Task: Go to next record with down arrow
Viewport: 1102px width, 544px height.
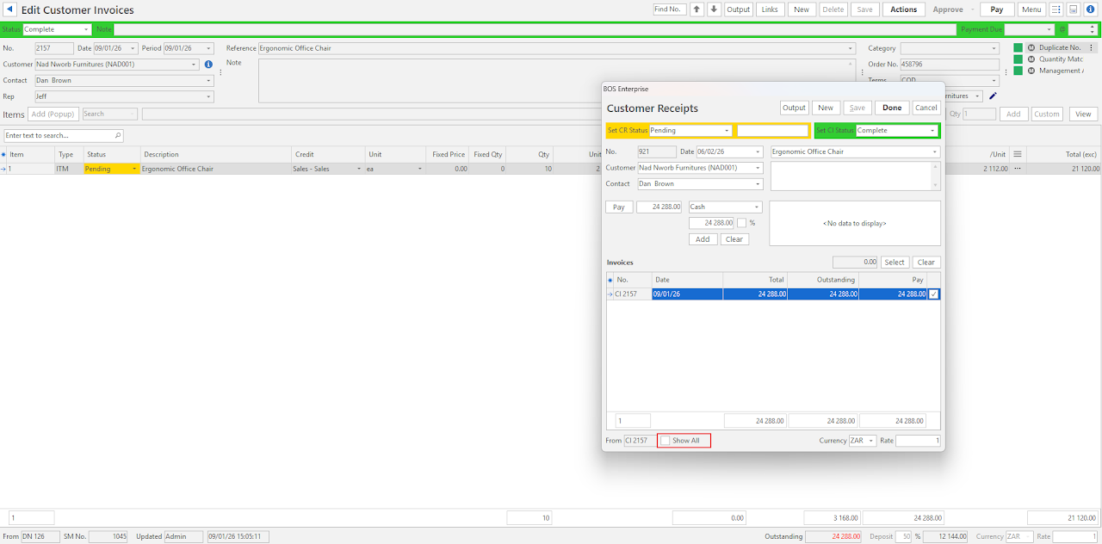Action: [x=714, y=9]
